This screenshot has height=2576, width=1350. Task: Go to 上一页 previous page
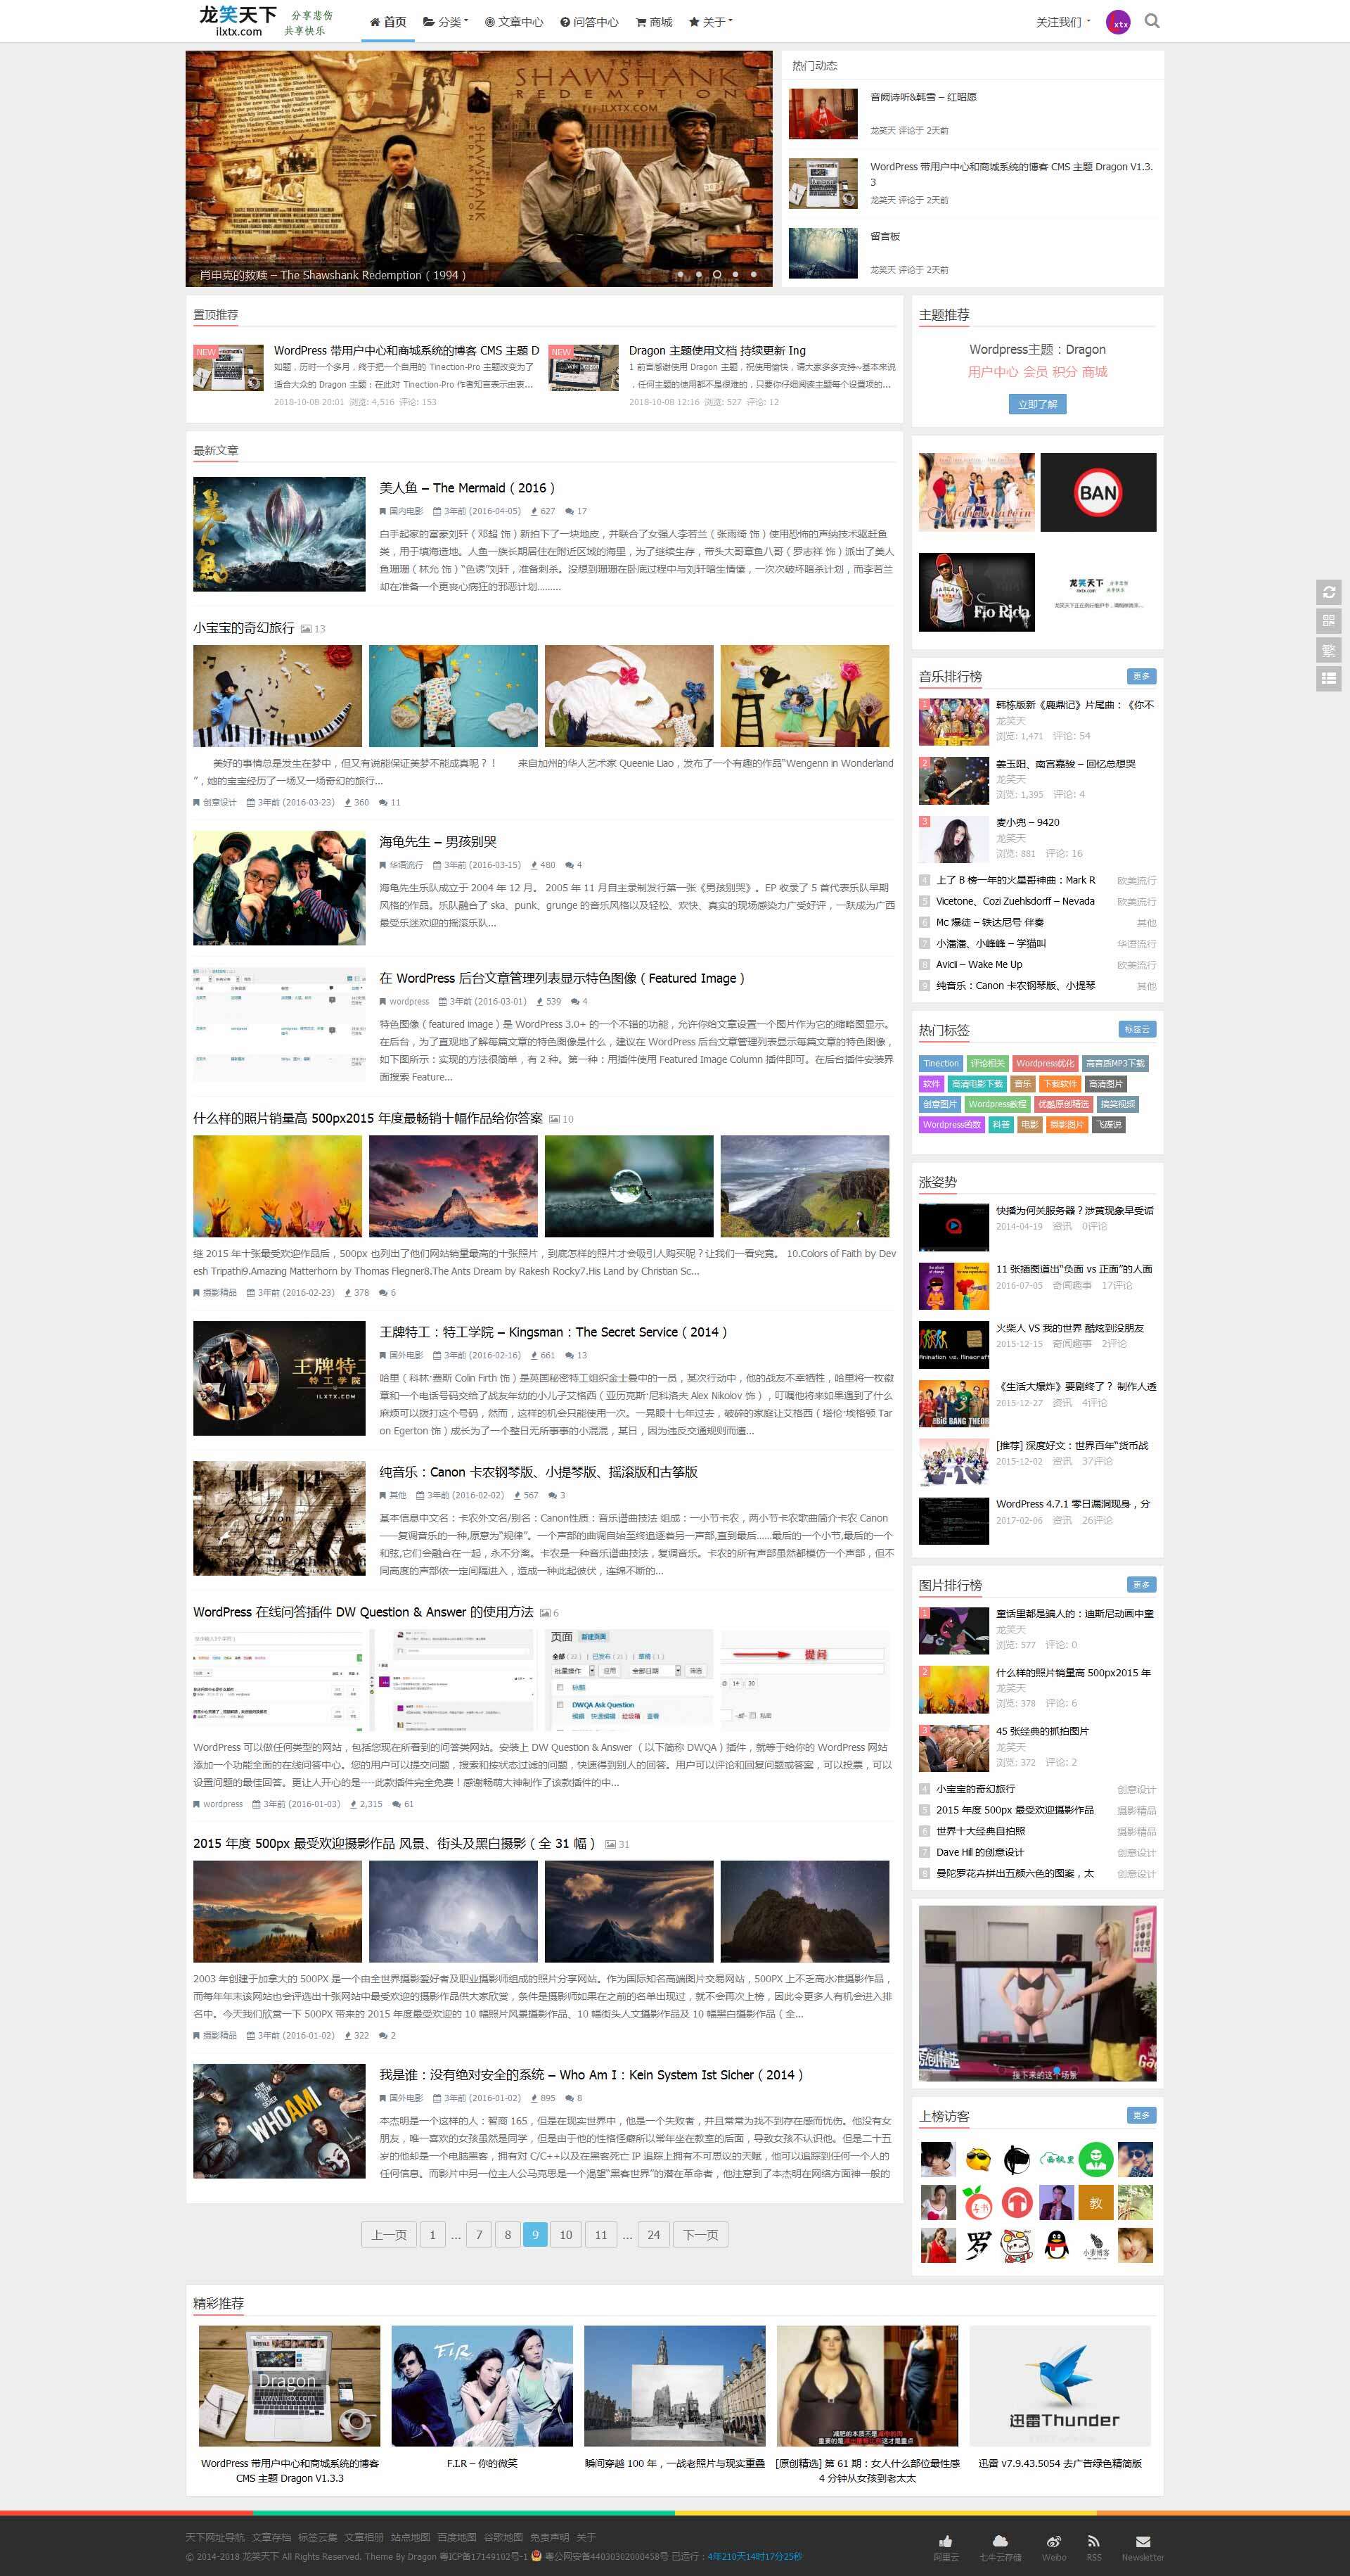(x=389, y=2235)
